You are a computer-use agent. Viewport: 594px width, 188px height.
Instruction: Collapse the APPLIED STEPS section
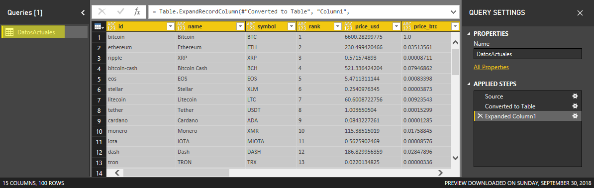(x=469, y=84)
